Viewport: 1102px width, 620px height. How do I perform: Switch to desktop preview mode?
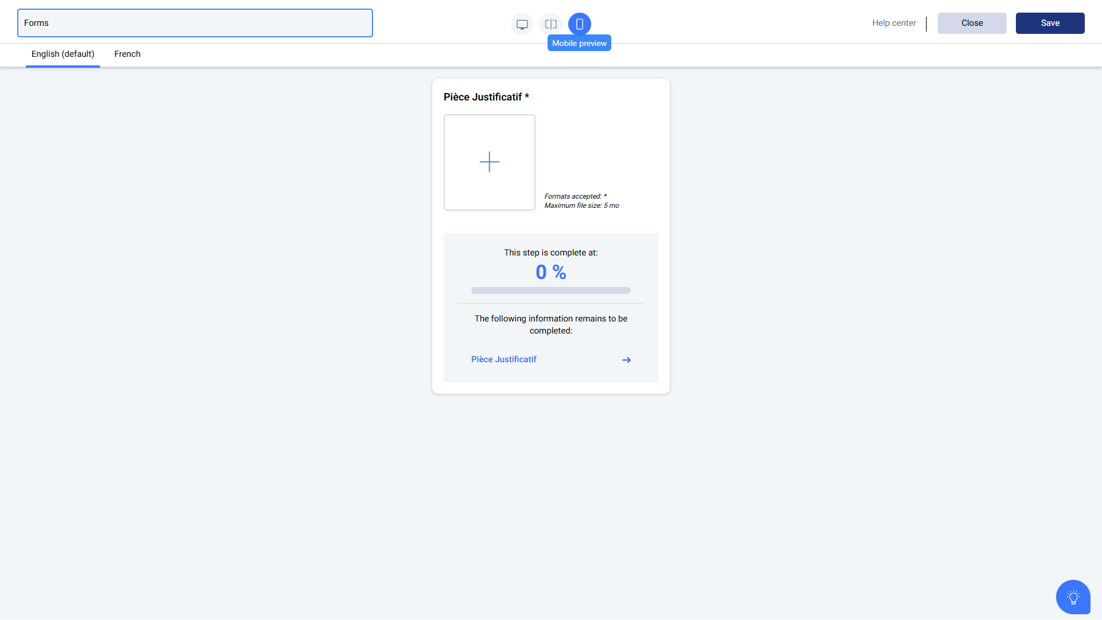point(522,24)
